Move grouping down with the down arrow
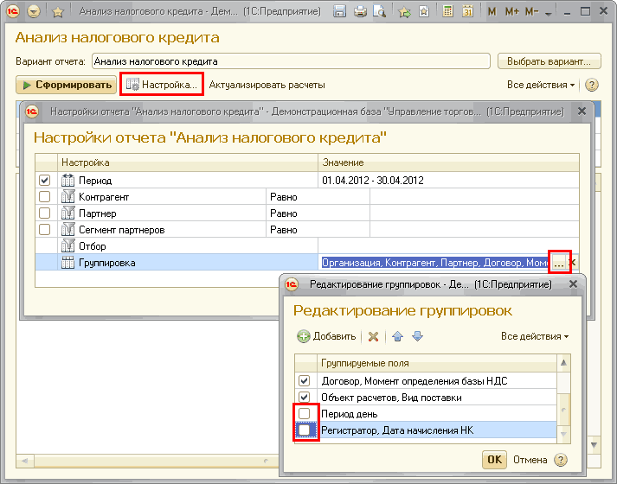This screenshot has height=484, width=617. (417, 337)
